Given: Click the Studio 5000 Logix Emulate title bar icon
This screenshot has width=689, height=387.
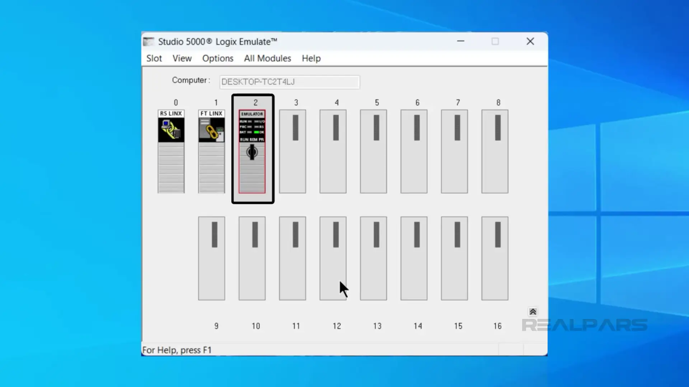Looking at the screenshot, I should pos(148,41).
